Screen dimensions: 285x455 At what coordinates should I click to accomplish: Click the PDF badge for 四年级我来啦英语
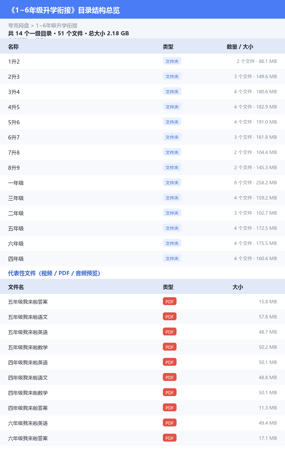170,362
